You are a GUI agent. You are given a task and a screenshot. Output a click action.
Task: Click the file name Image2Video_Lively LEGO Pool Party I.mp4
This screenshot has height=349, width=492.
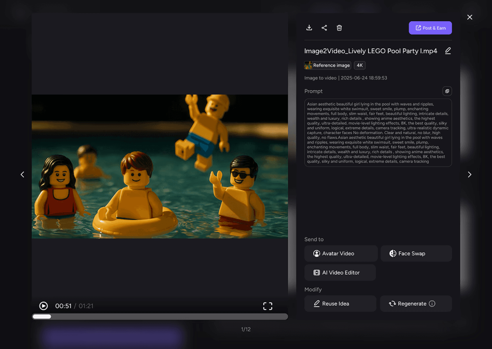371,51
